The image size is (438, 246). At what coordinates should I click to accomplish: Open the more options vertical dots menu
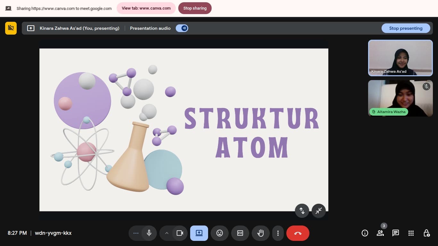pos(278,233)
